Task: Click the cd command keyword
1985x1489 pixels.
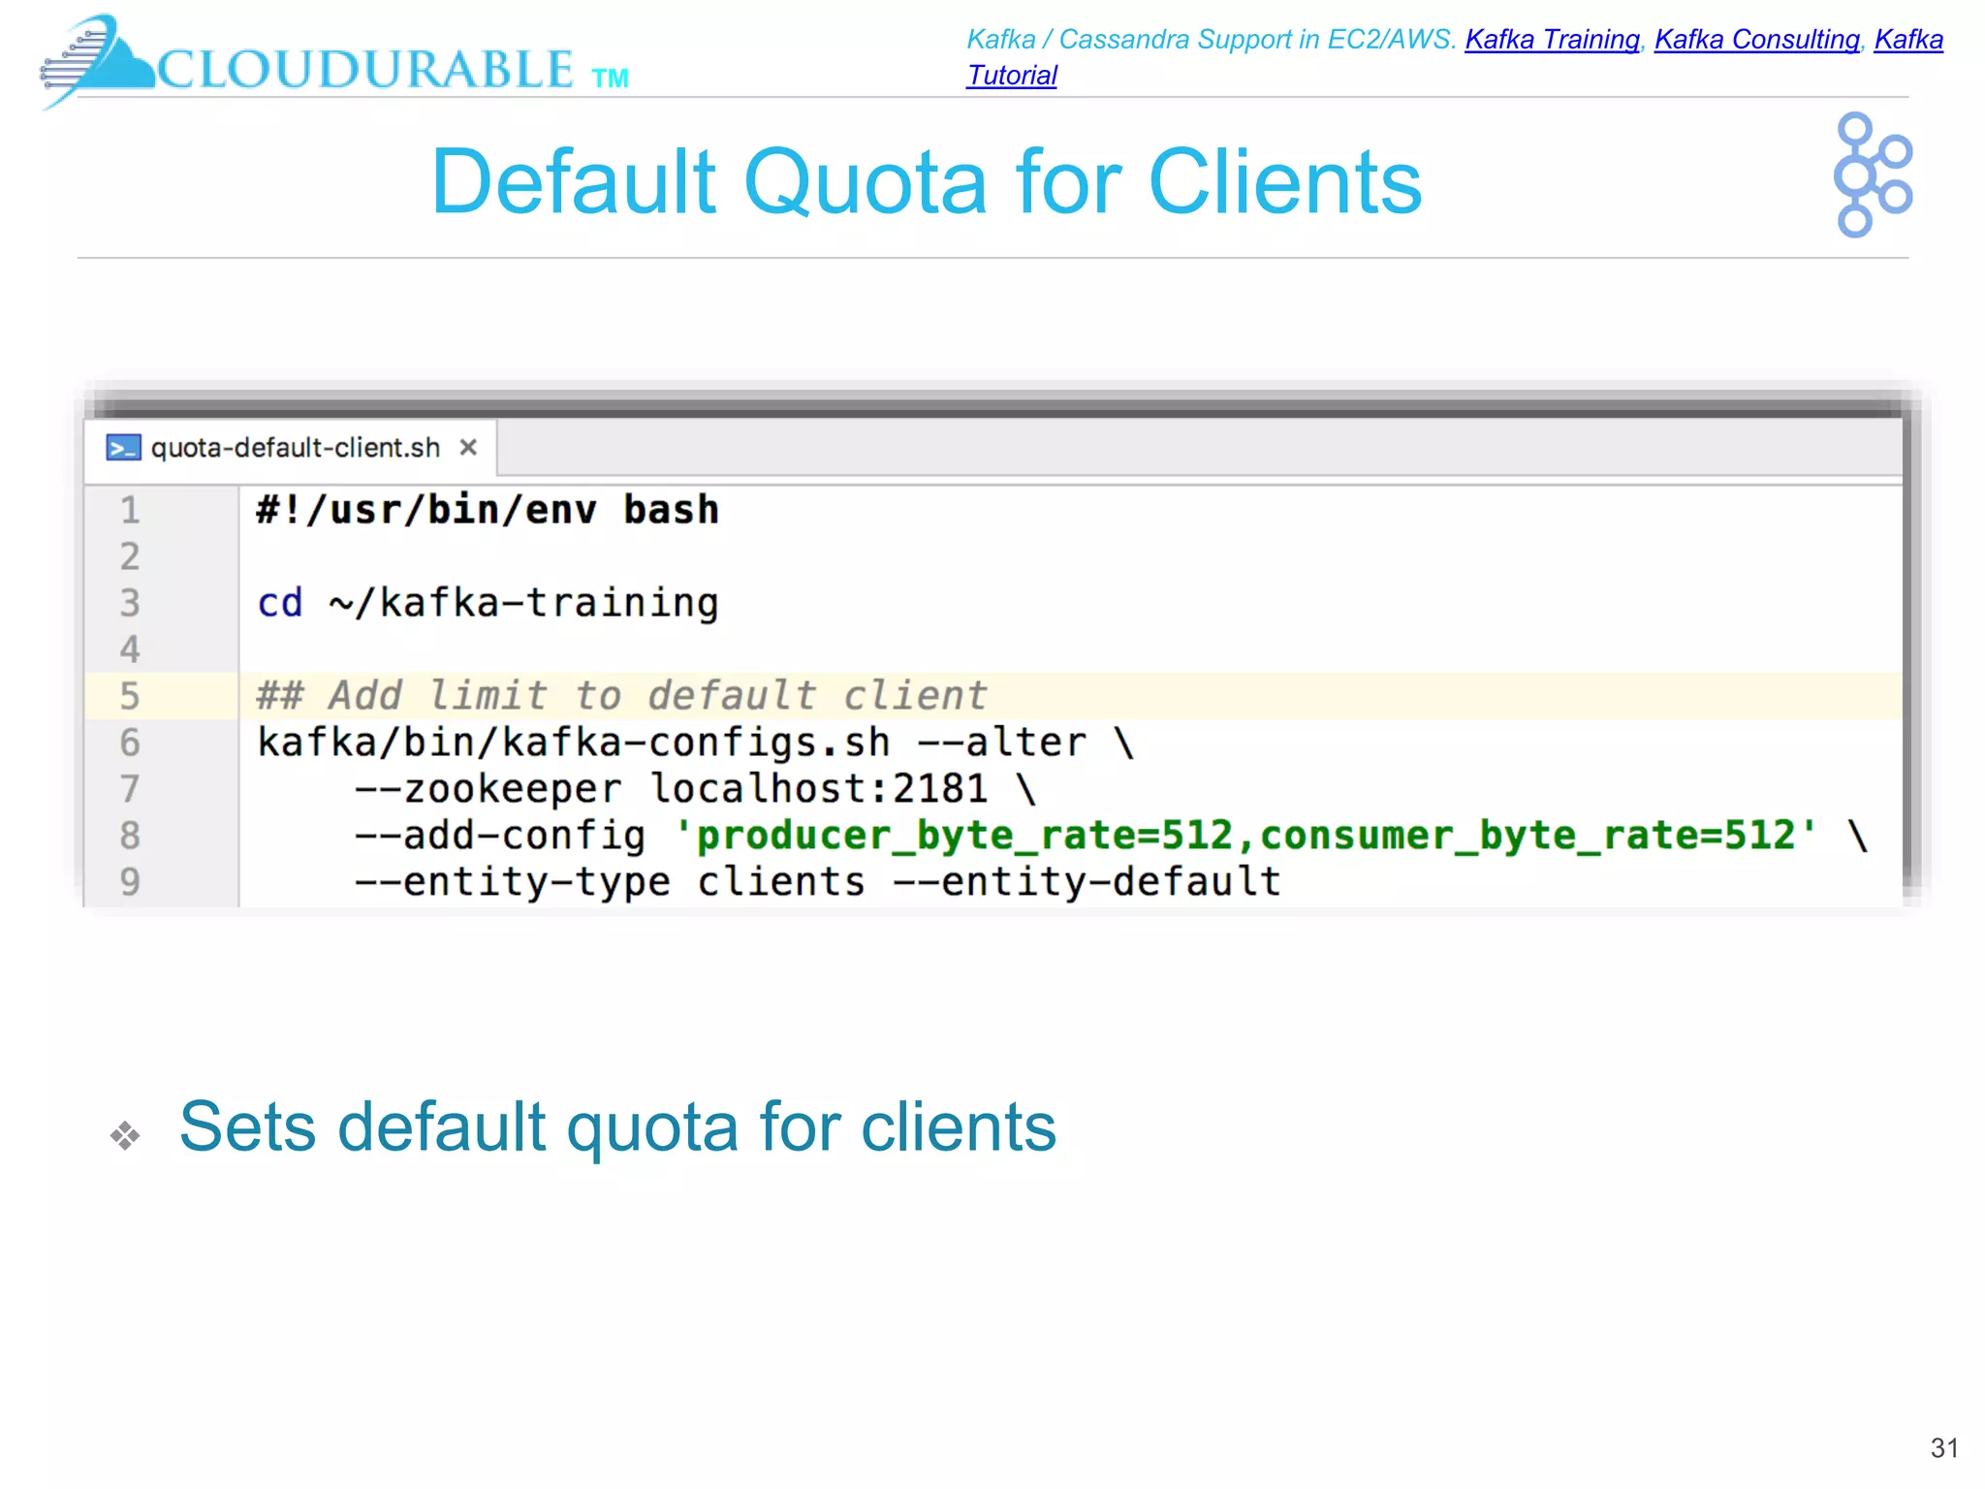Action: pos(280,603)
